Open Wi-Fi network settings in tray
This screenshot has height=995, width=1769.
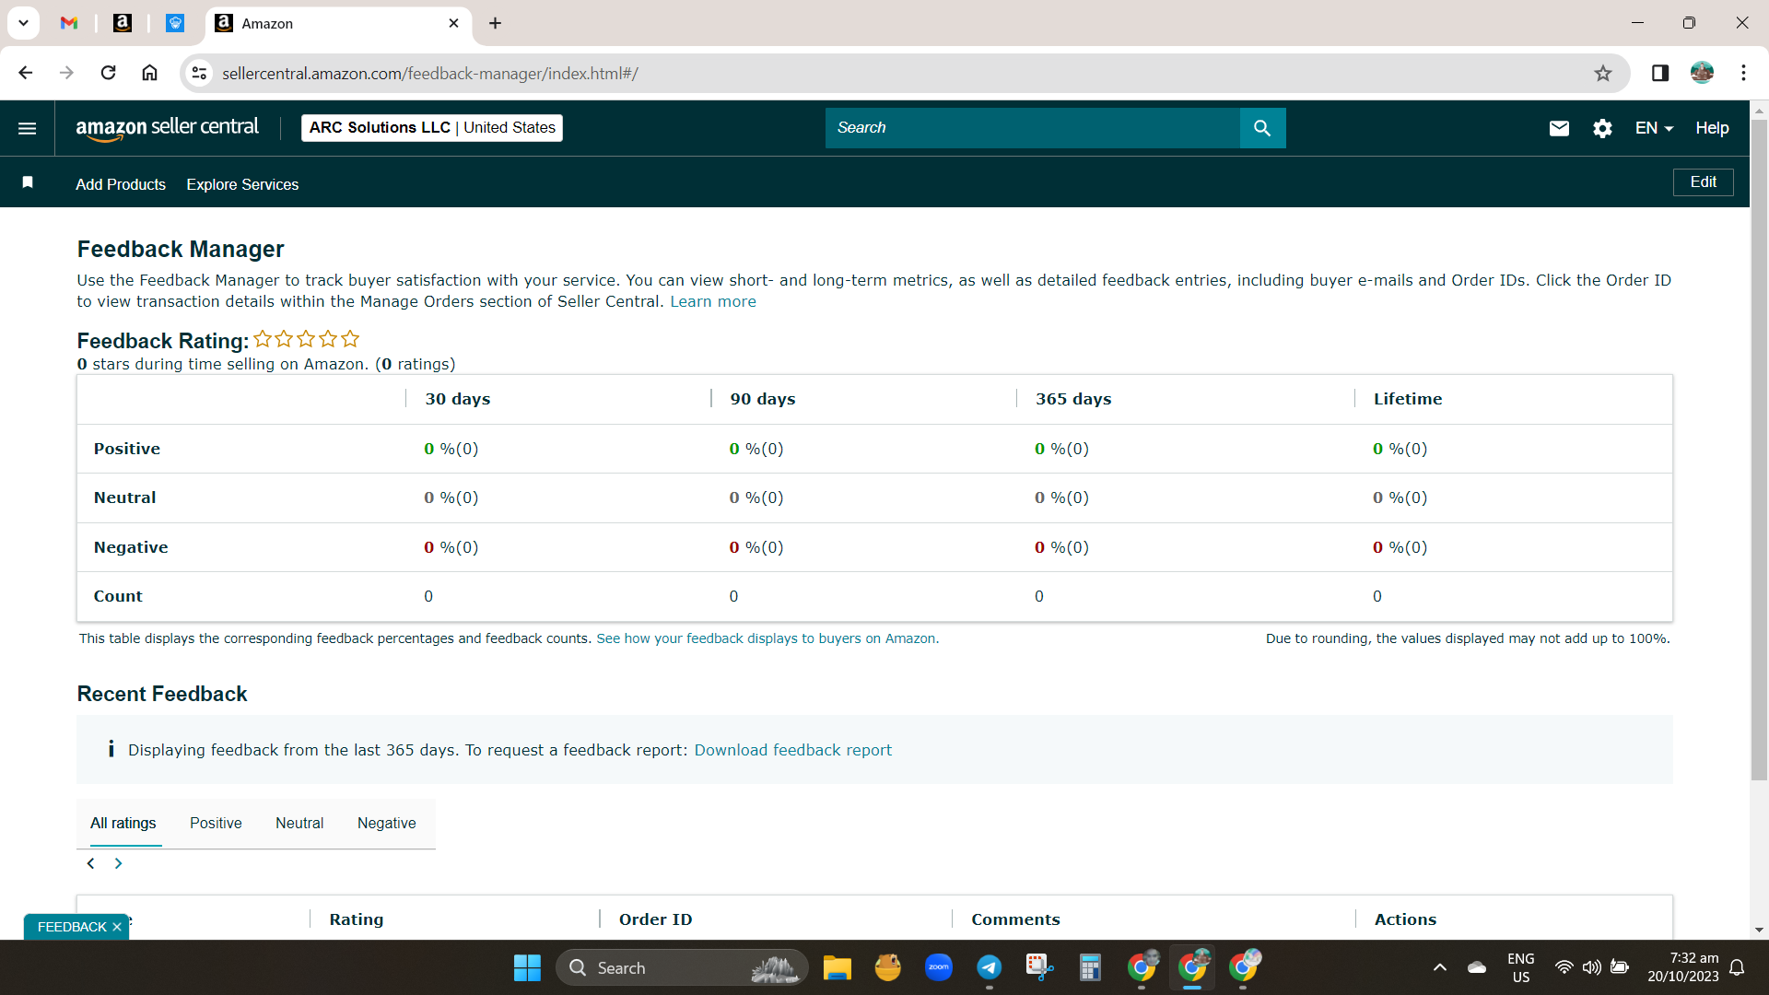click(x=1564, y=967)
